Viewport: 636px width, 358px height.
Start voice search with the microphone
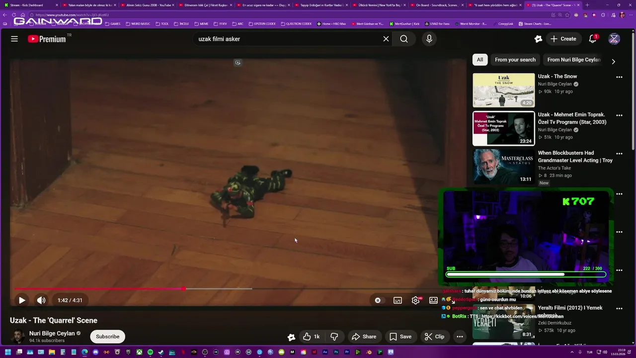[x=429, y=39]
